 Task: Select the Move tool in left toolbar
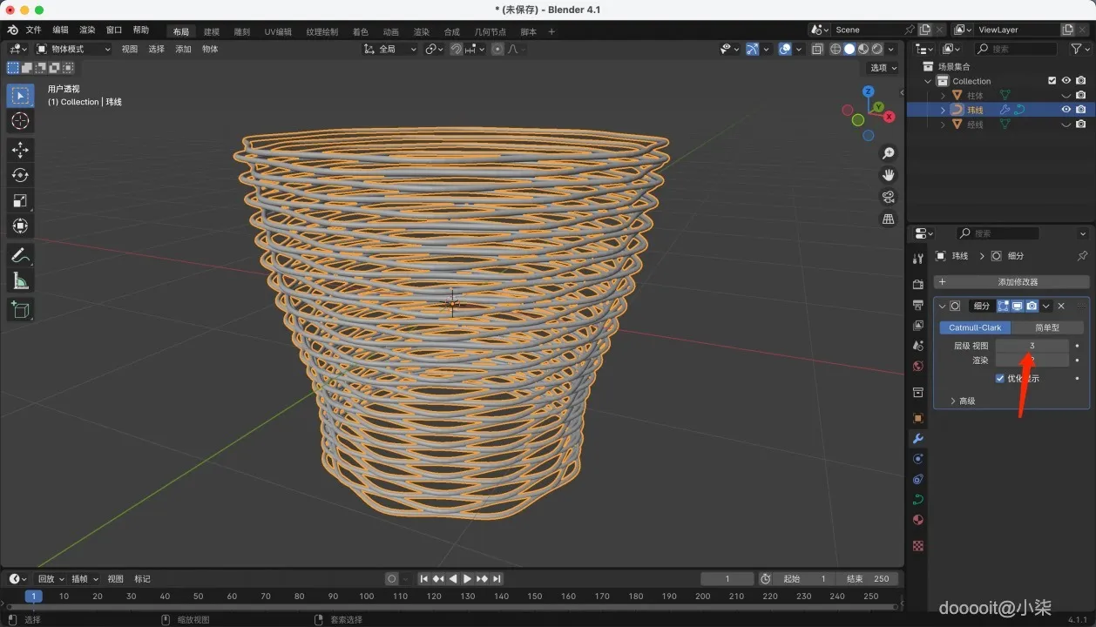[x=21, y=150]
